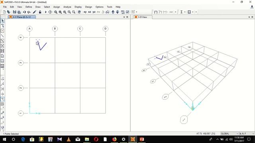Move Up in grid list arrow
The width and height of the screenshot is (255, 143).
[x=113, y=12]
